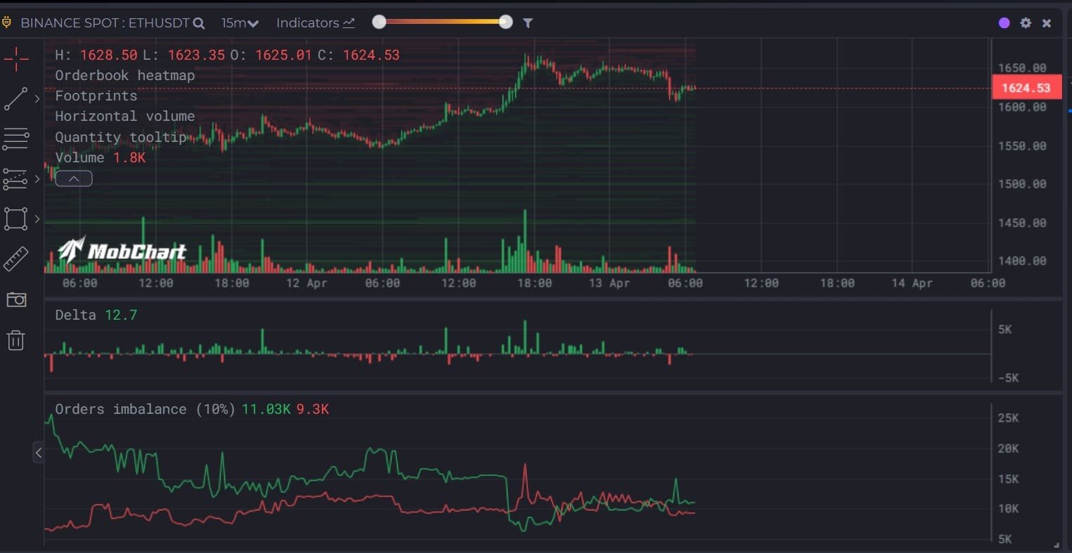Click the heatmap filter funnel icon
Viewport: 1072px width, 553px height.
(x=527, y=23)
